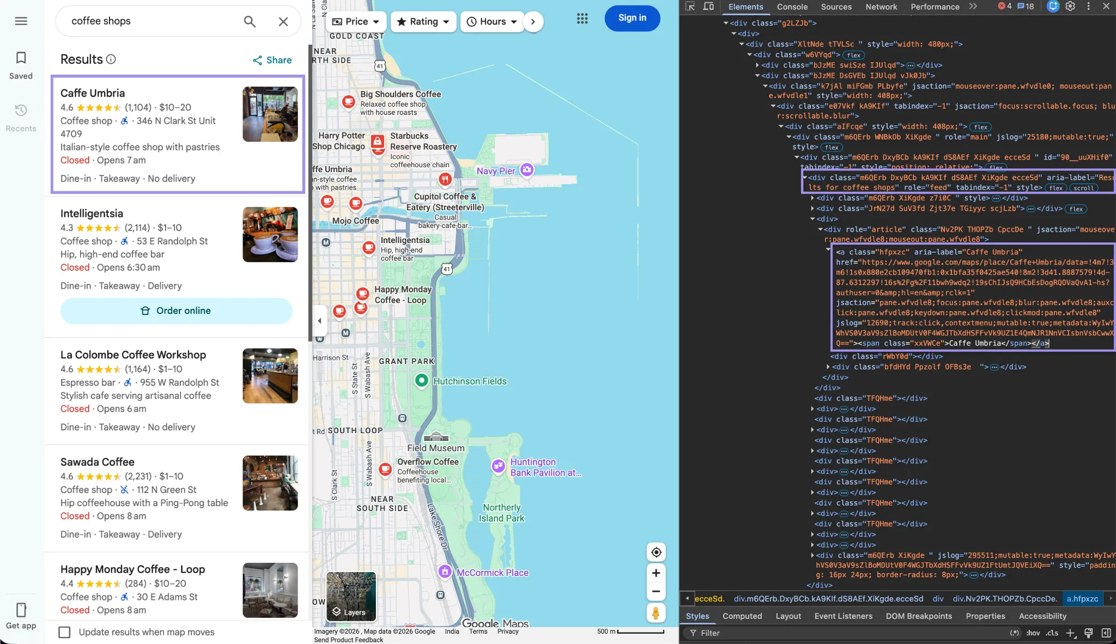This screenshot has height=644, width=1116.
Task: Click the DevTools error count badge
Action: point(1005,7)
